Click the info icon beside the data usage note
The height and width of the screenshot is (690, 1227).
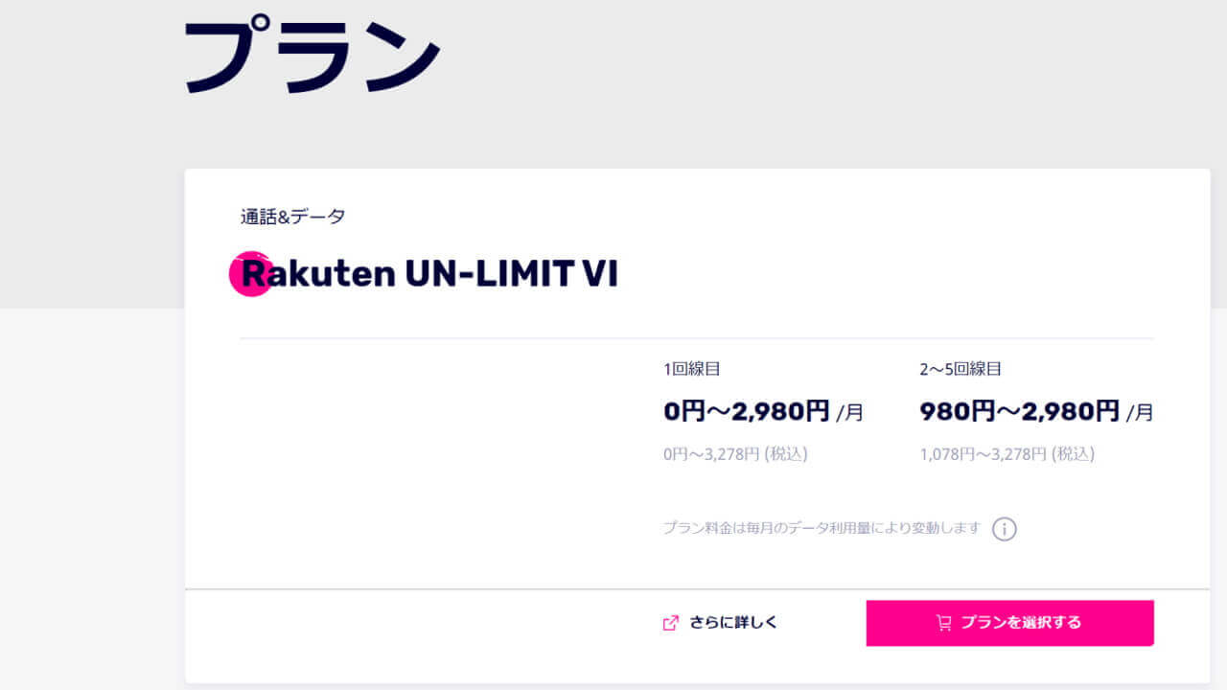coord(1004,529)
